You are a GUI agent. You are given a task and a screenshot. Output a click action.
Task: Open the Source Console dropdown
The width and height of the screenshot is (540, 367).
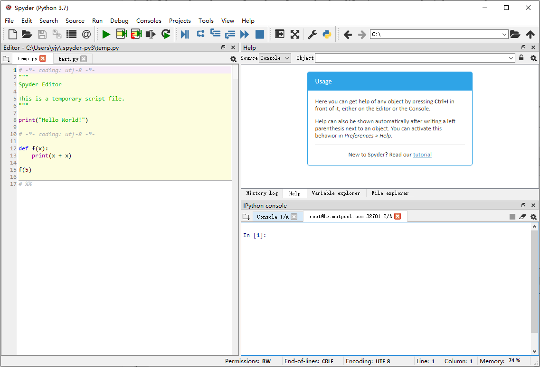coord(275,58)
